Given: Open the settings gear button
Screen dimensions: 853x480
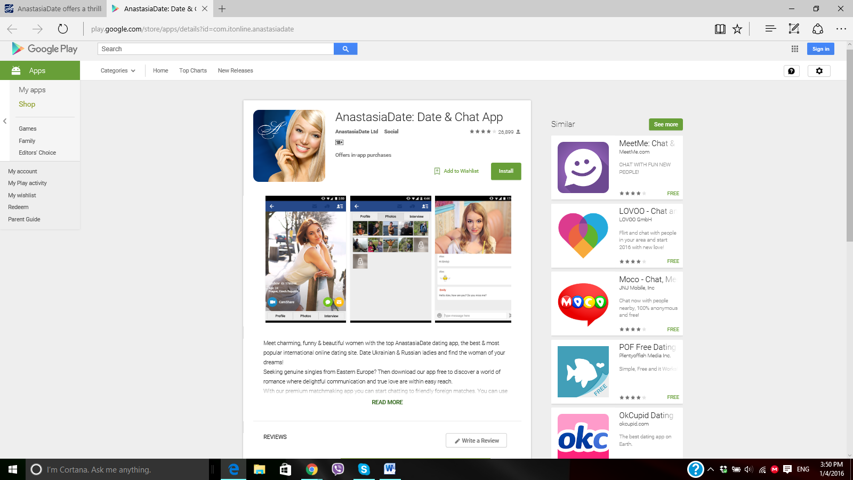Looking at the screenshot, I should click(819, 71).
